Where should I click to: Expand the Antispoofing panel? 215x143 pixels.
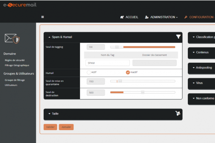193,67
